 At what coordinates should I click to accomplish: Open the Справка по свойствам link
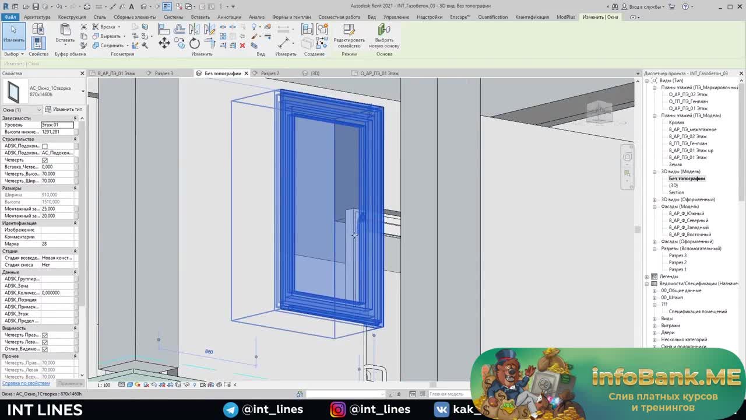click(x=26, y=383)
